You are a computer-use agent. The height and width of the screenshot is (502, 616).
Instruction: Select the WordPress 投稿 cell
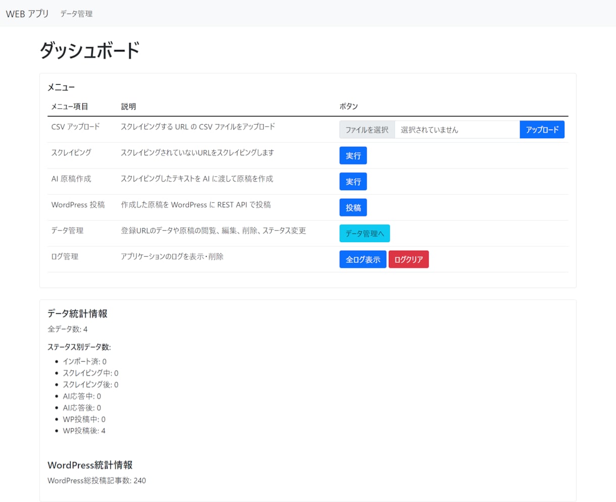click(x=78, y=205)
